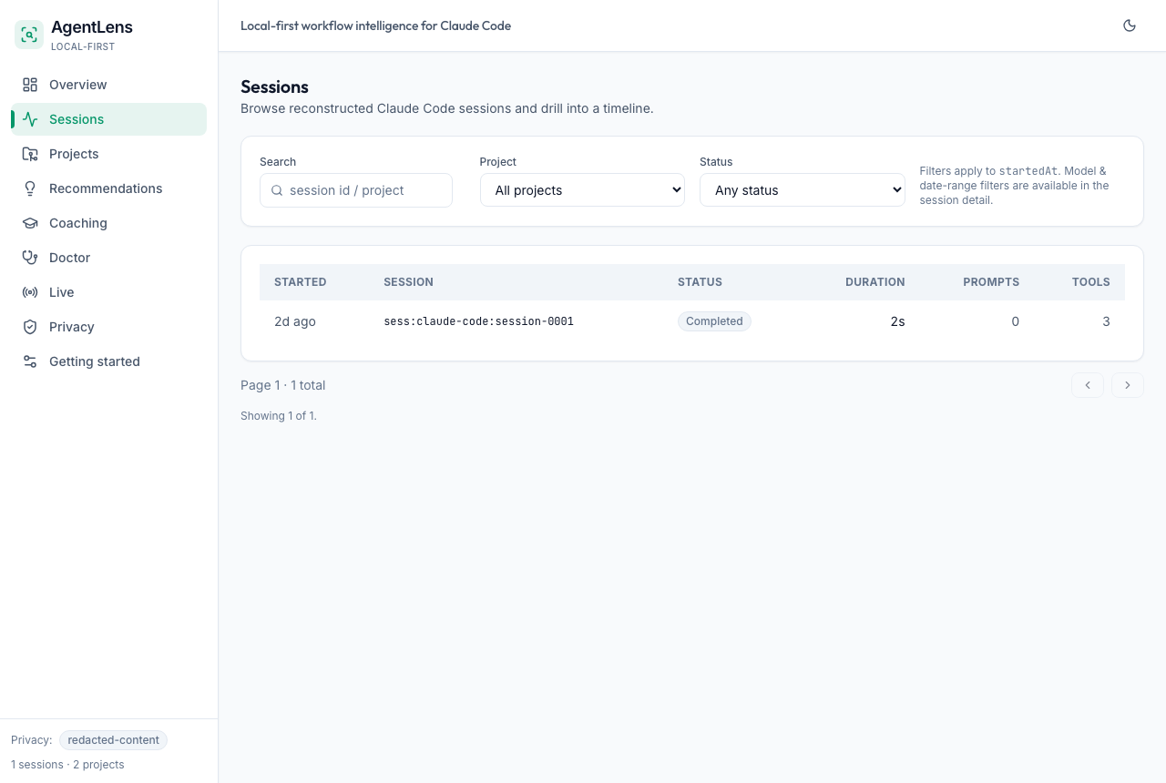Click the Overview grid icon
1166x783 pixels.
(x=30, y=85)
